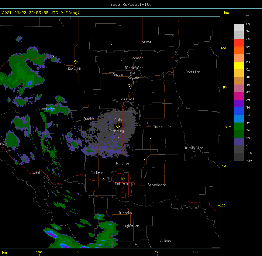Image resolution: width=262 pixels, height=256 pixels.
Task: Click the Blackfalds city label
Action: (x=134, y=68)
